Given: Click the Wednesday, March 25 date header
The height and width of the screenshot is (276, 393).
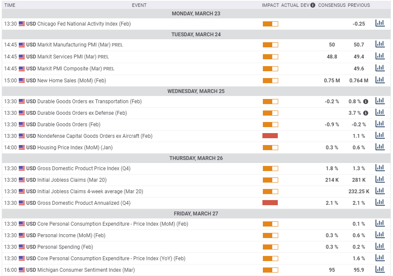Looking at the screenshot, I should tap(196, 91).
